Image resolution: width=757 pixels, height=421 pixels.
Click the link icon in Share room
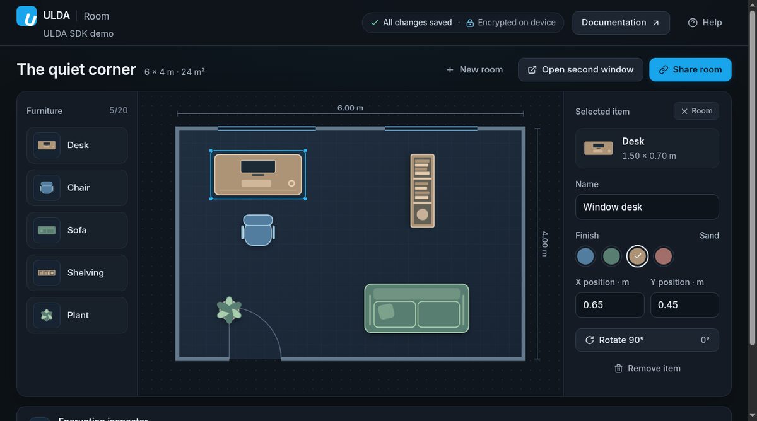coord(664,70)
